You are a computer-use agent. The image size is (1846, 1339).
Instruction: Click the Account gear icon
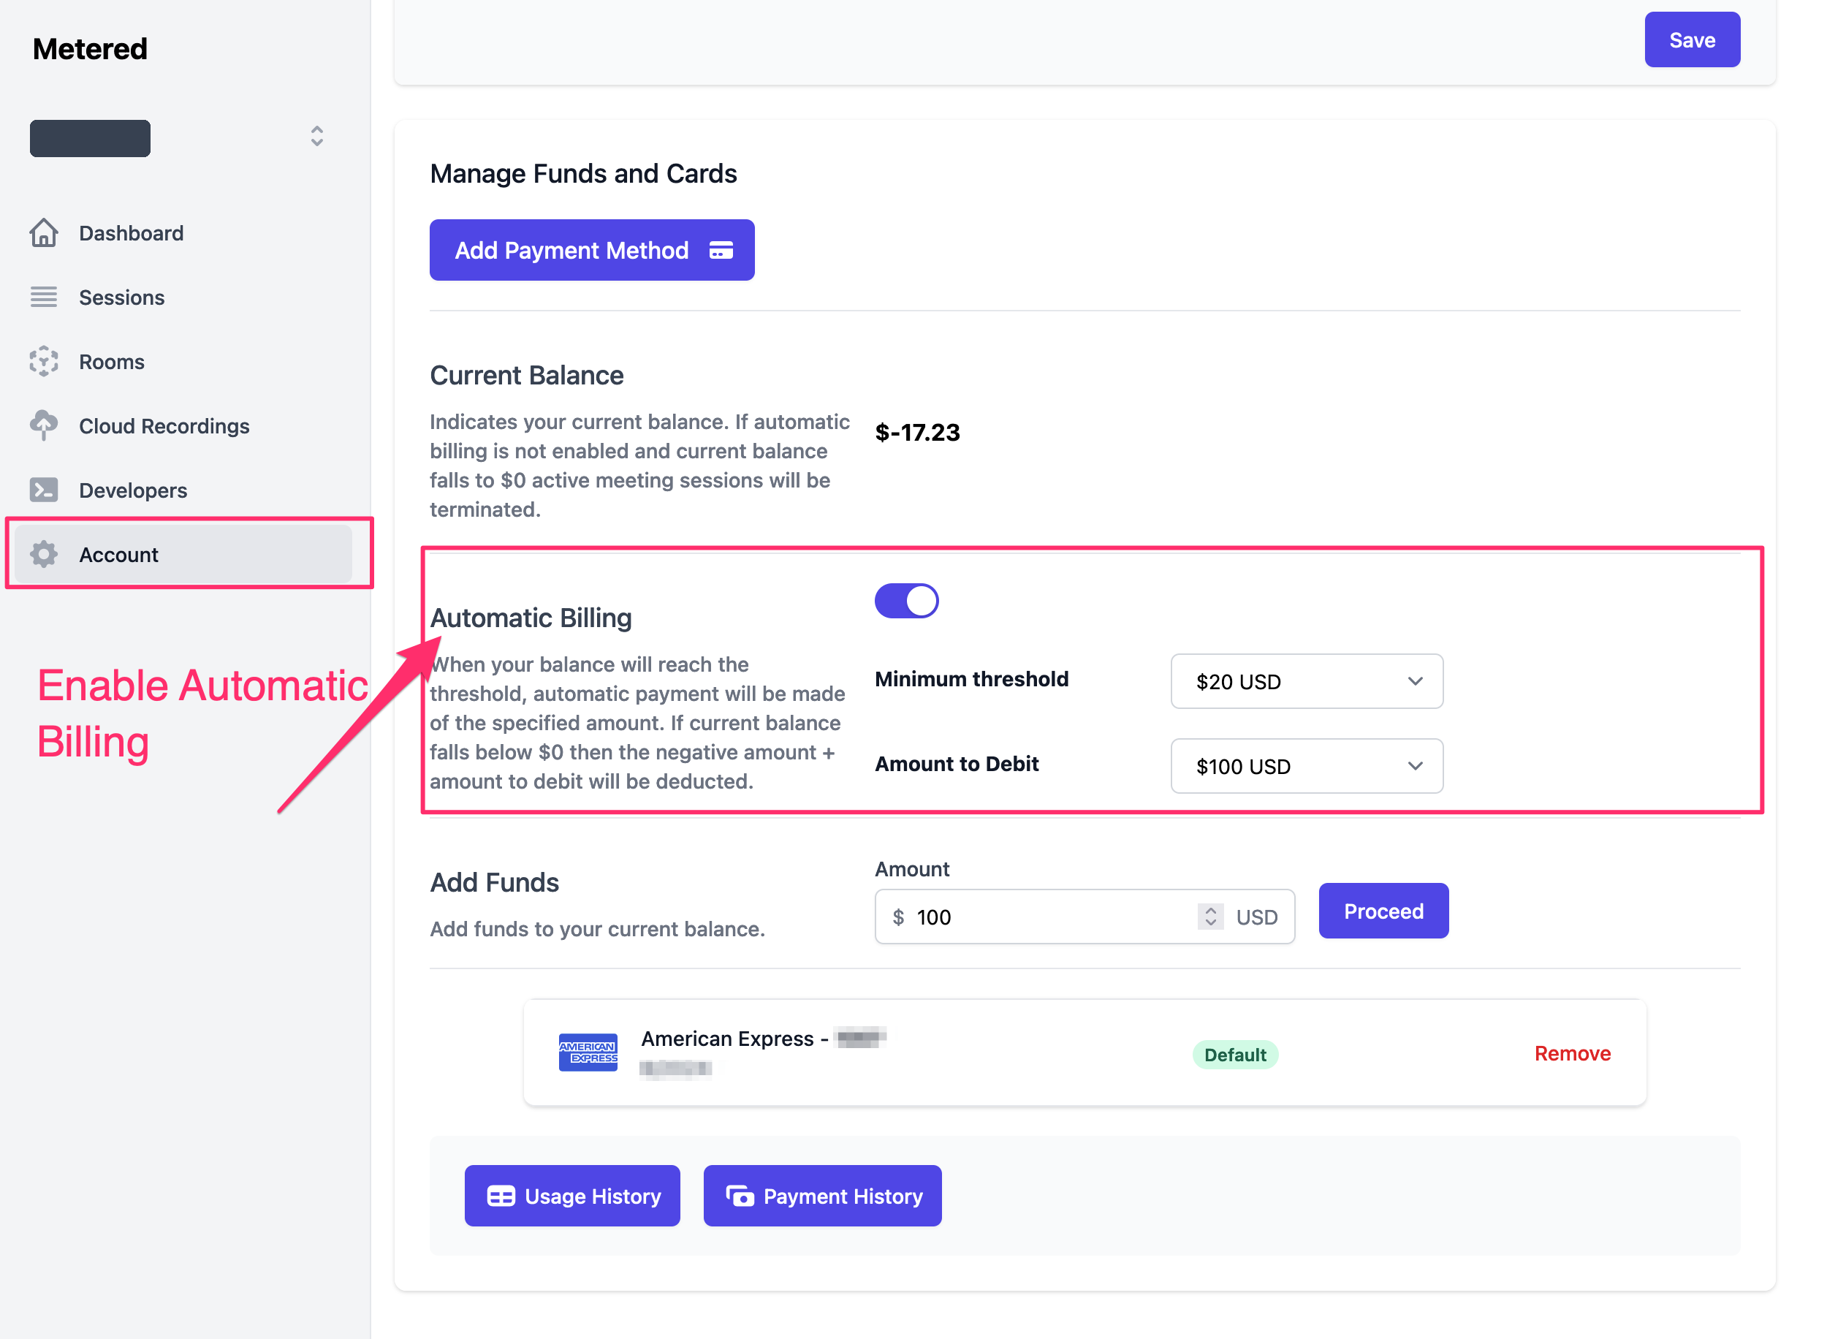[44, 554]
